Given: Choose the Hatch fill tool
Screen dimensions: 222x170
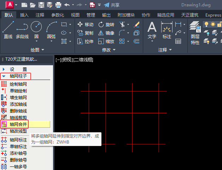Looking at the screenshot, I should point(64,41).
